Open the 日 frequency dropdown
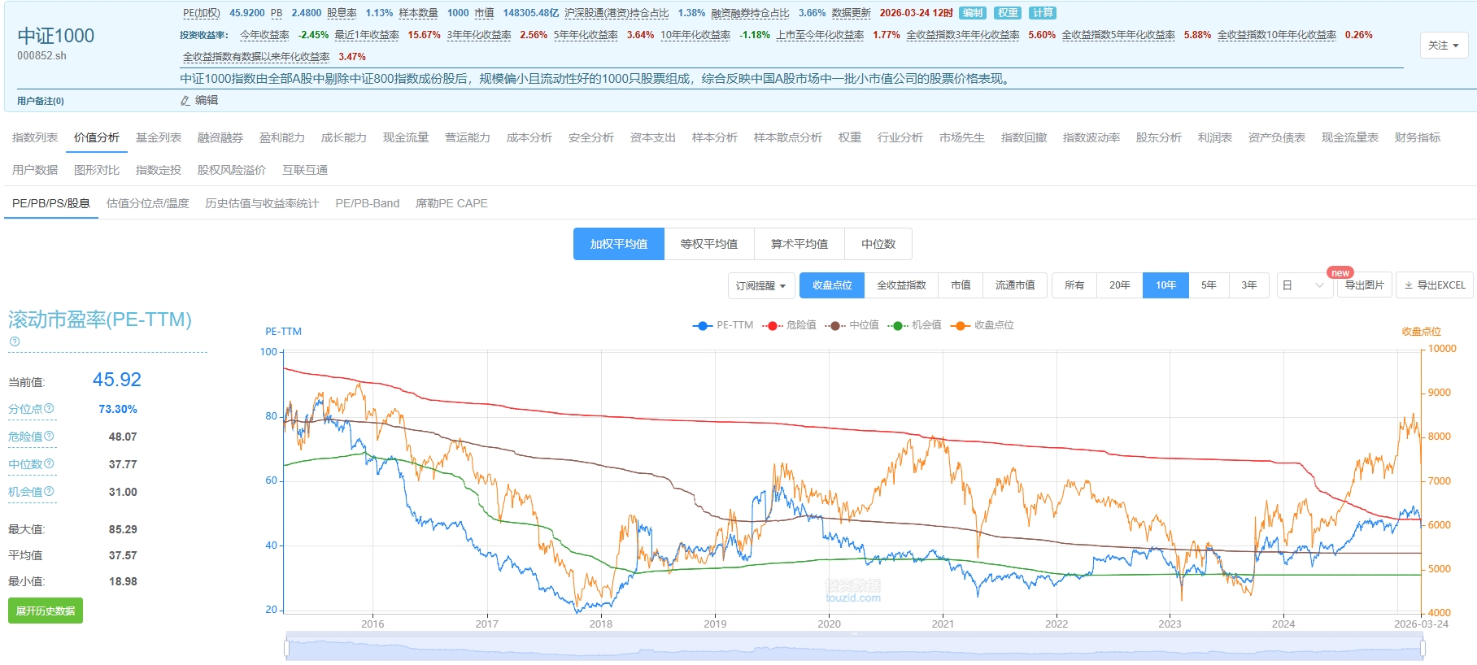Screen dimensions: 1477x665 1304,285
